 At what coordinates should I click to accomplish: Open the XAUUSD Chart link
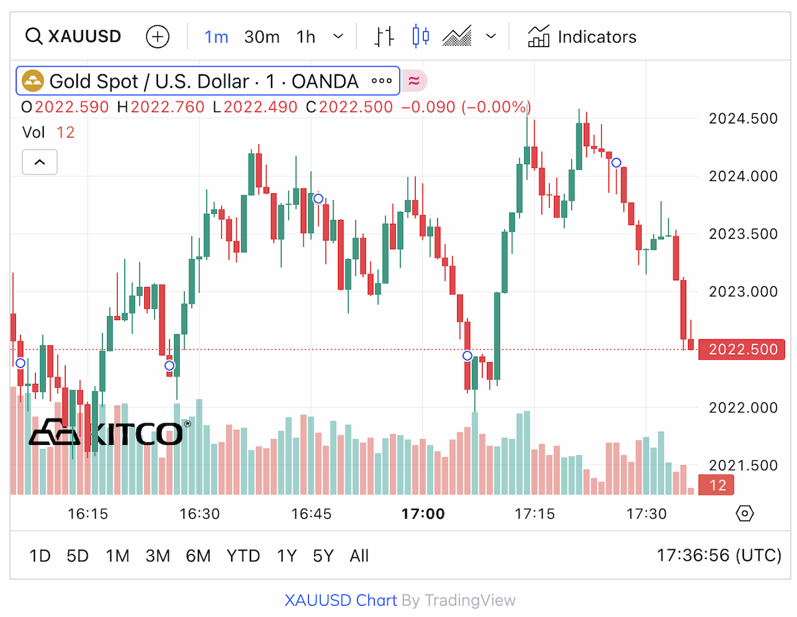click(x=341, y=600)
